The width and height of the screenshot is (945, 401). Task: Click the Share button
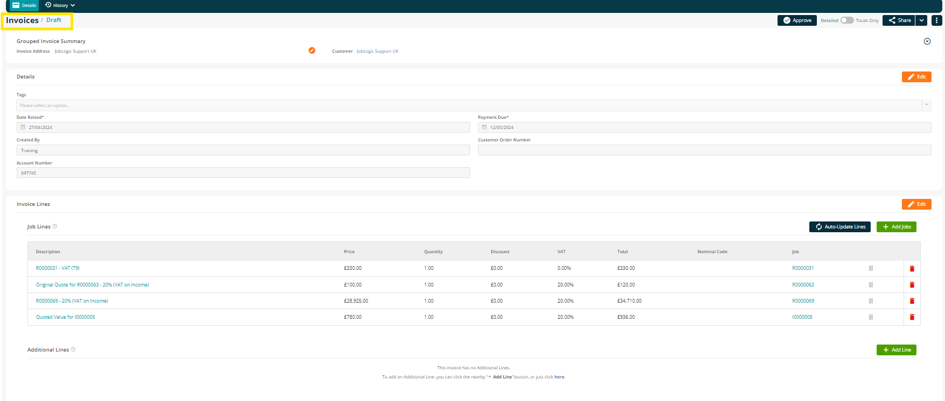point(899,20)
